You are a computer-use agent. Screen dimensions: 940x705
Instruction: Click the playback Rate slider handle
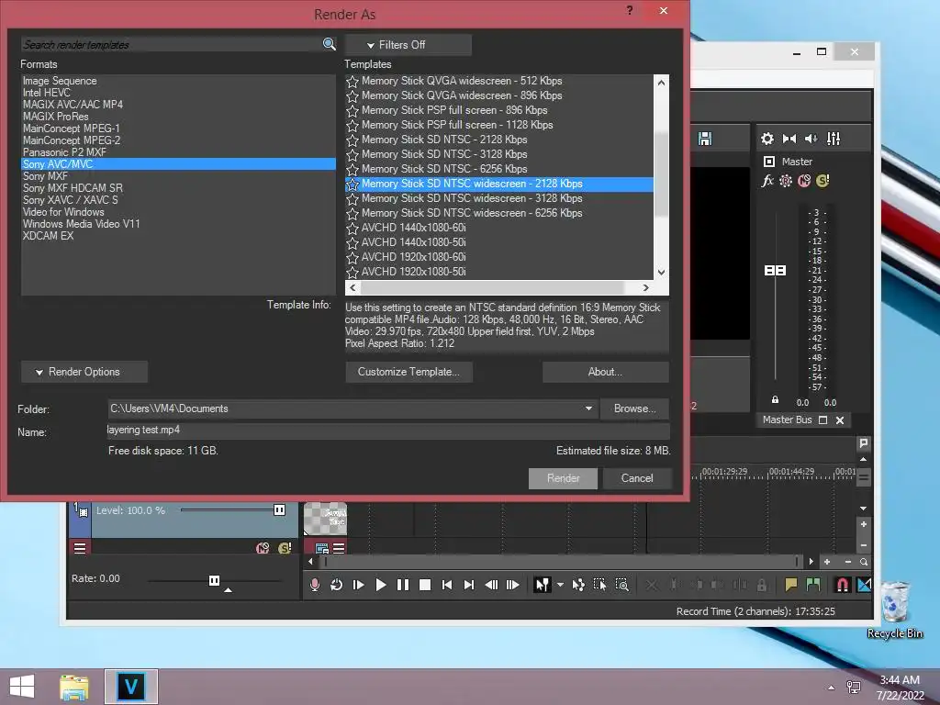point(214,580)
